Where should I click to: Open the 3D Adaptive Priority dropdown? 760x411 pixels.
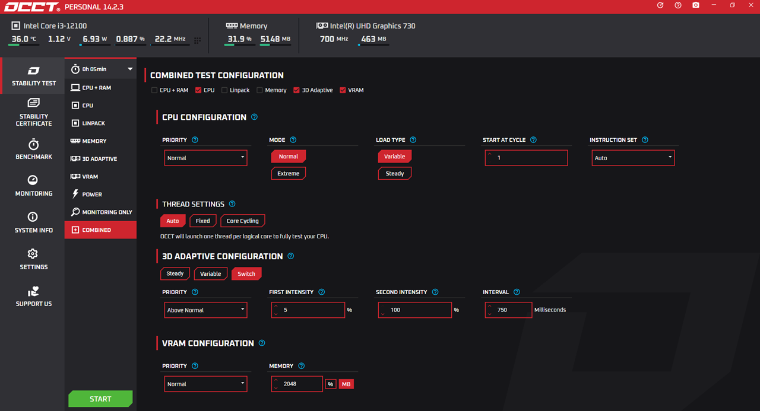click(x=205, y=310)
